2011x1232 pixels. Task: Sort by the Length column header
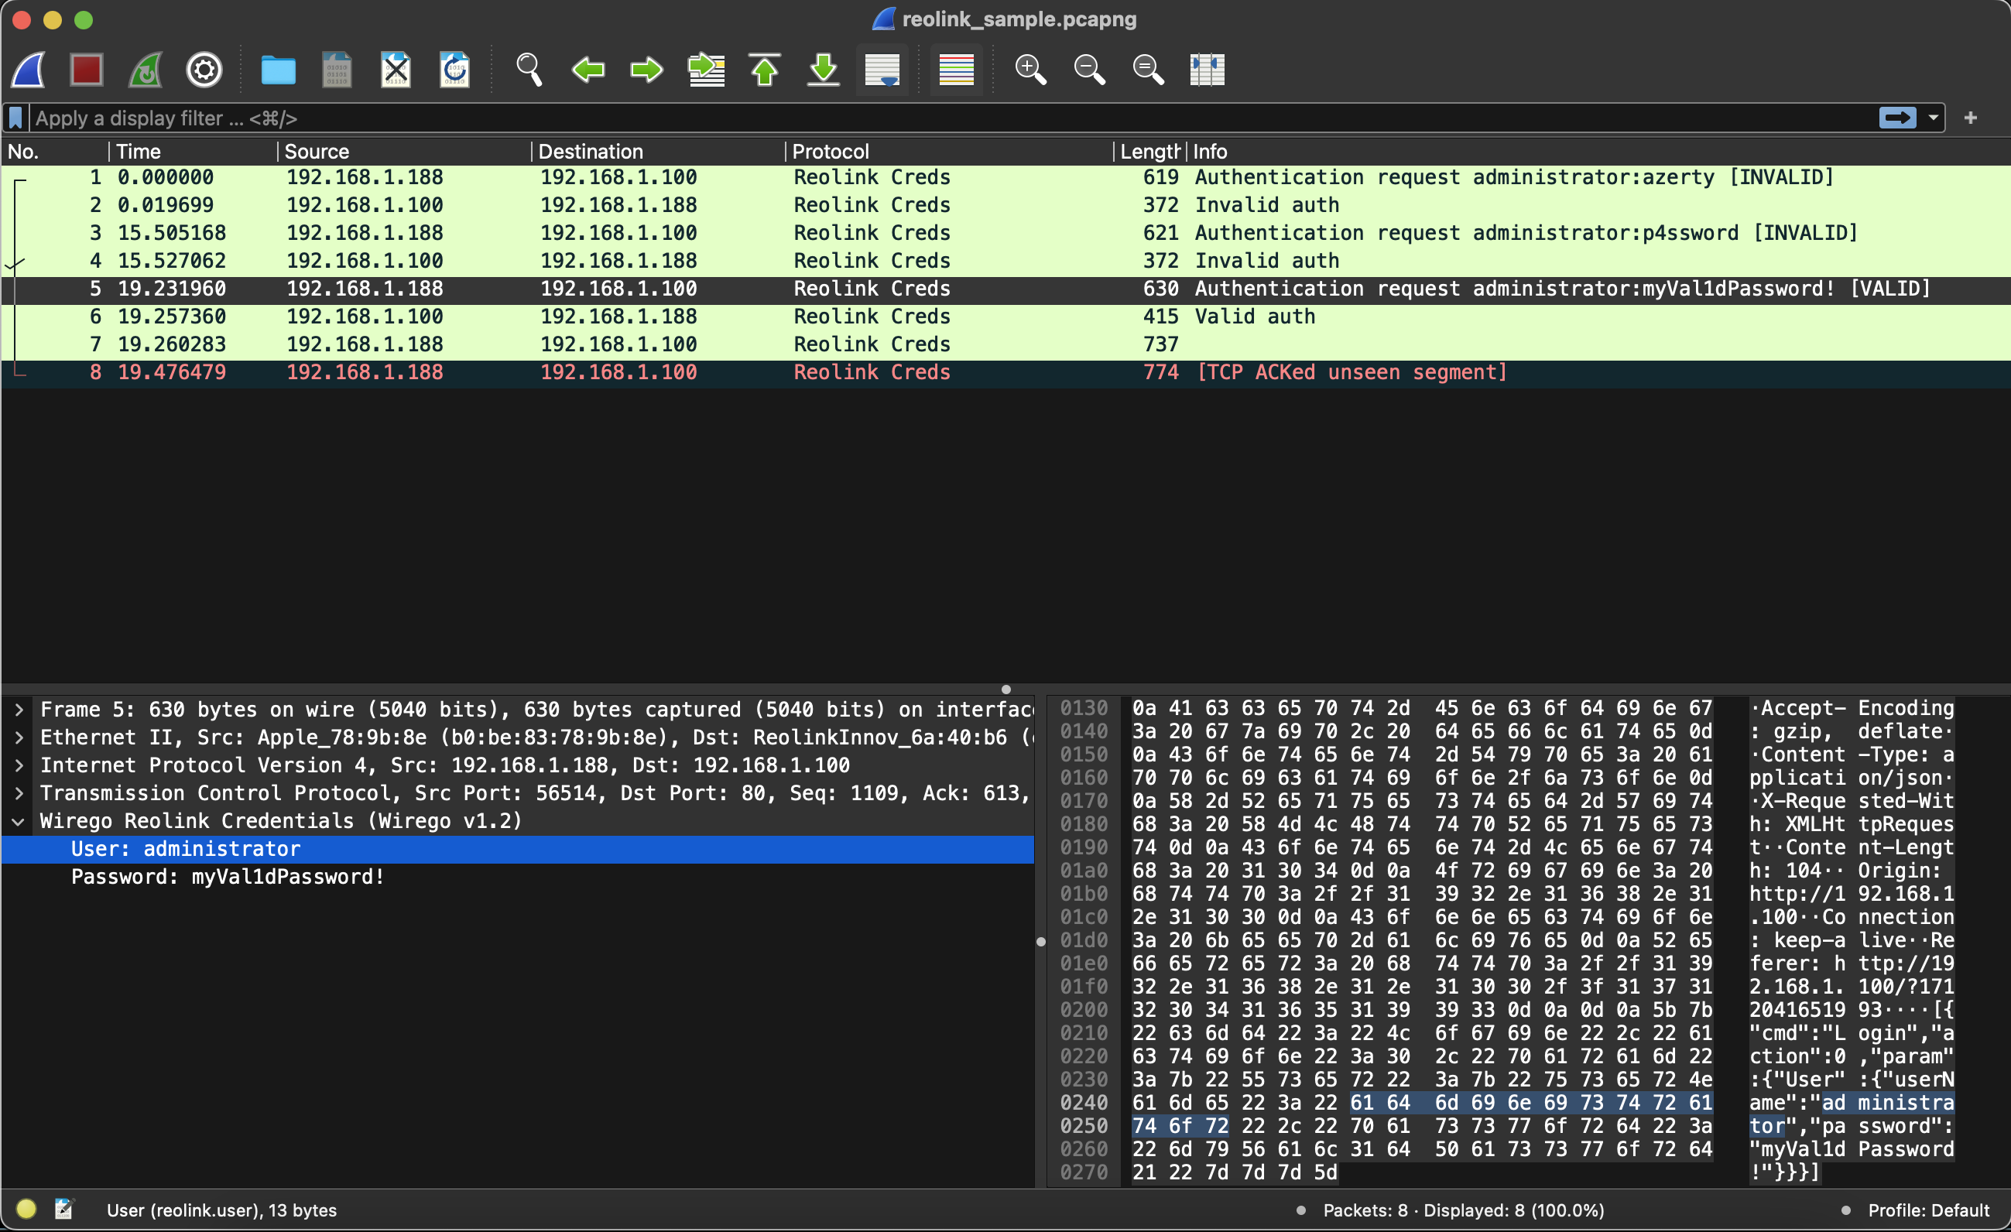click(x=1150, y=152)
